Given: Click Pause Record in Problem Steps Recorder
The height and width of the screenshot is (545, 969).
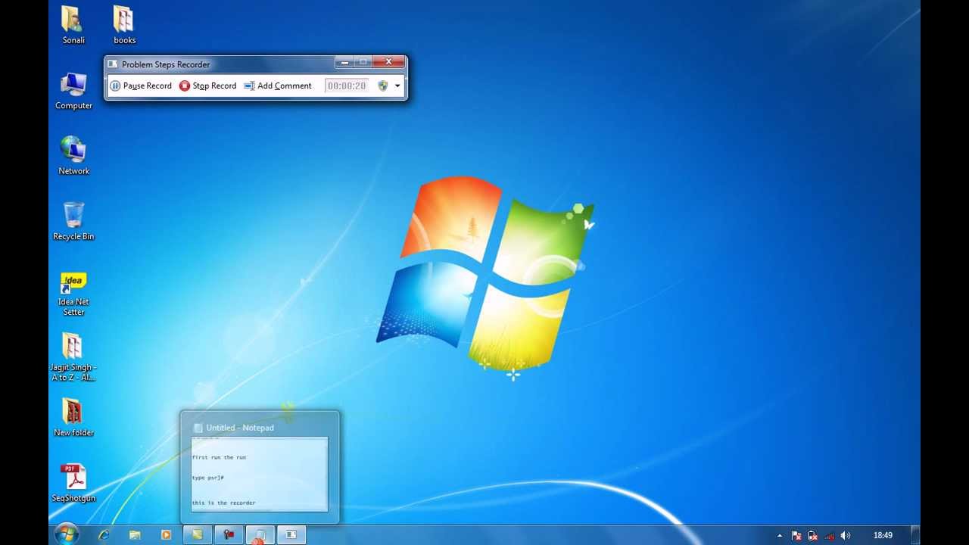Looking at the screenshot, I should click(142, 86).
